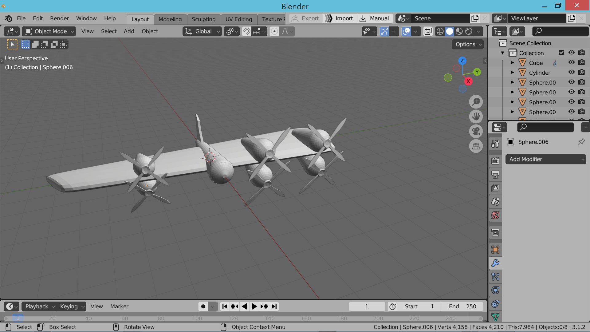
Task: Click the zoom view magnifier icon
Action: [x=476, y=102]
